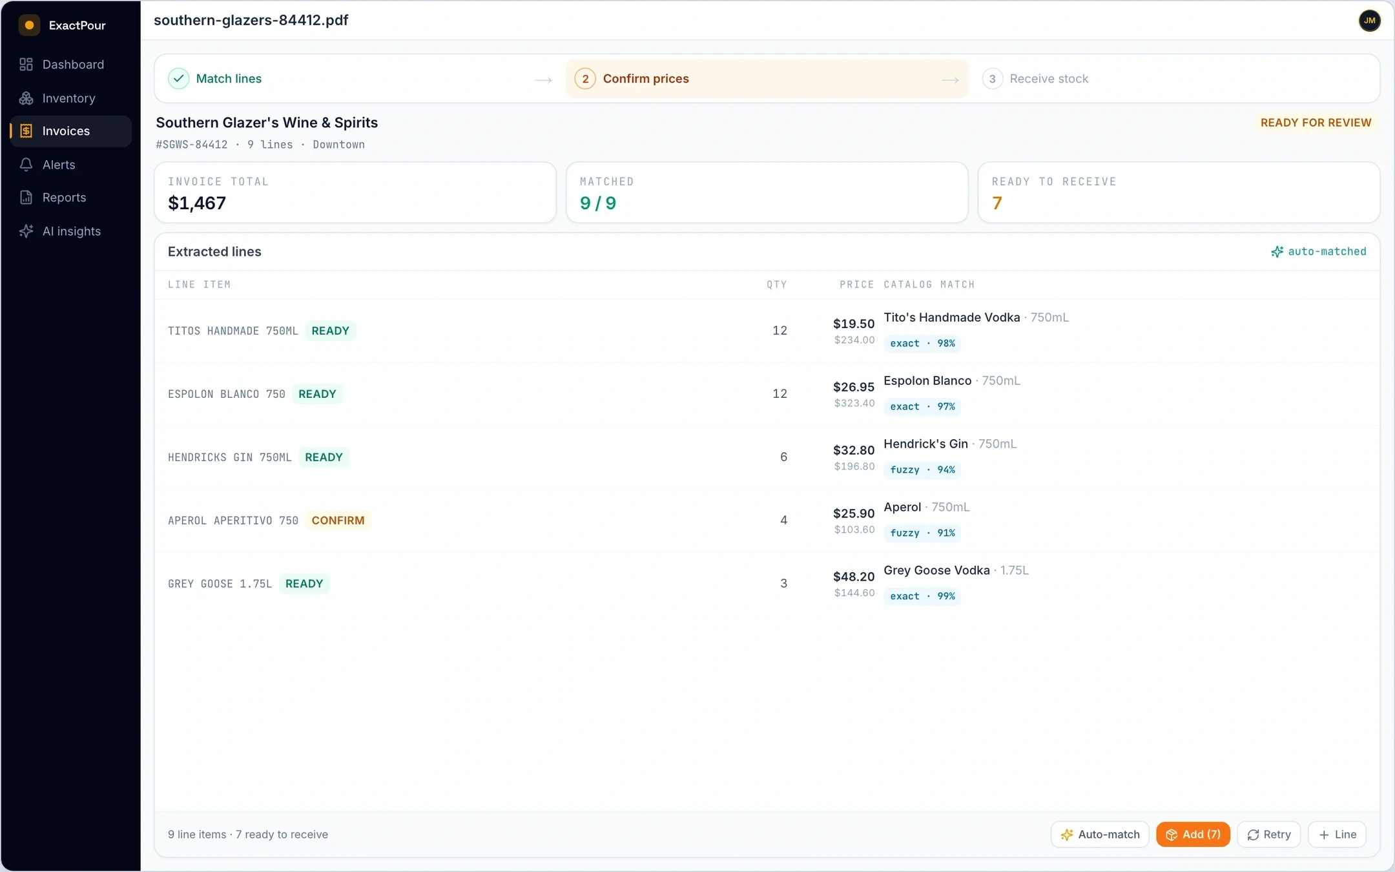The width and height of the screenshot is (1395, 872).
Task: Click the ExactPour logo icon
Action: tap(29, 25)
